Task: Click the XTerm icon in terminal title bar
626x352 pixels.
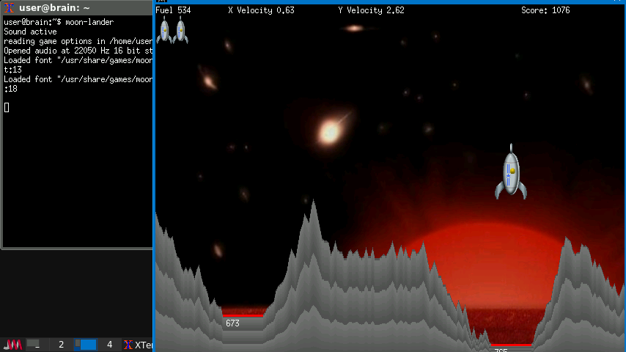Action: coord(10,7)
